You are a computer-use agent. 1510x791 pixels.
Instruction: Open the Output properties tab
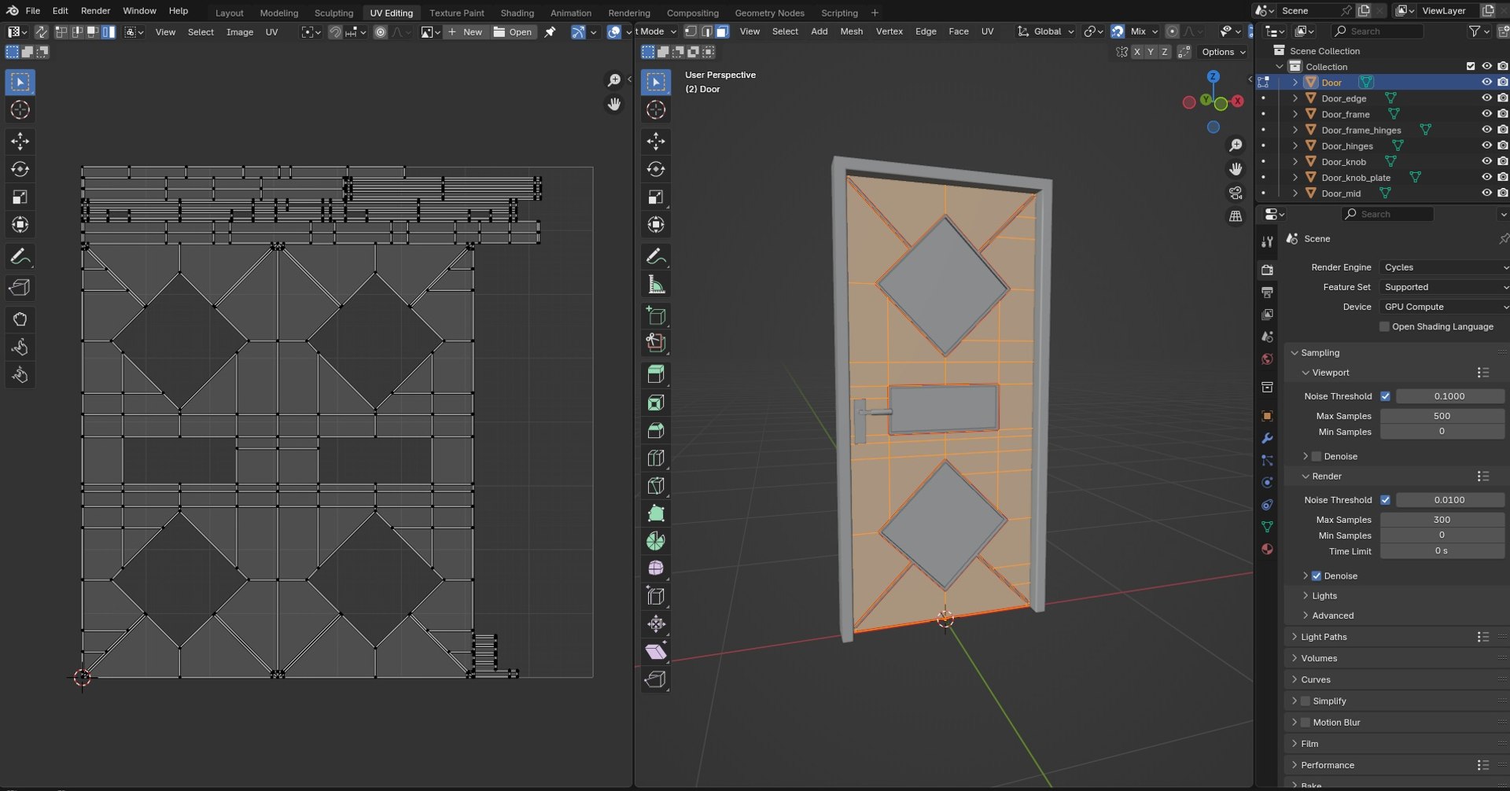pyautogui.click(x=1267, y=292)
